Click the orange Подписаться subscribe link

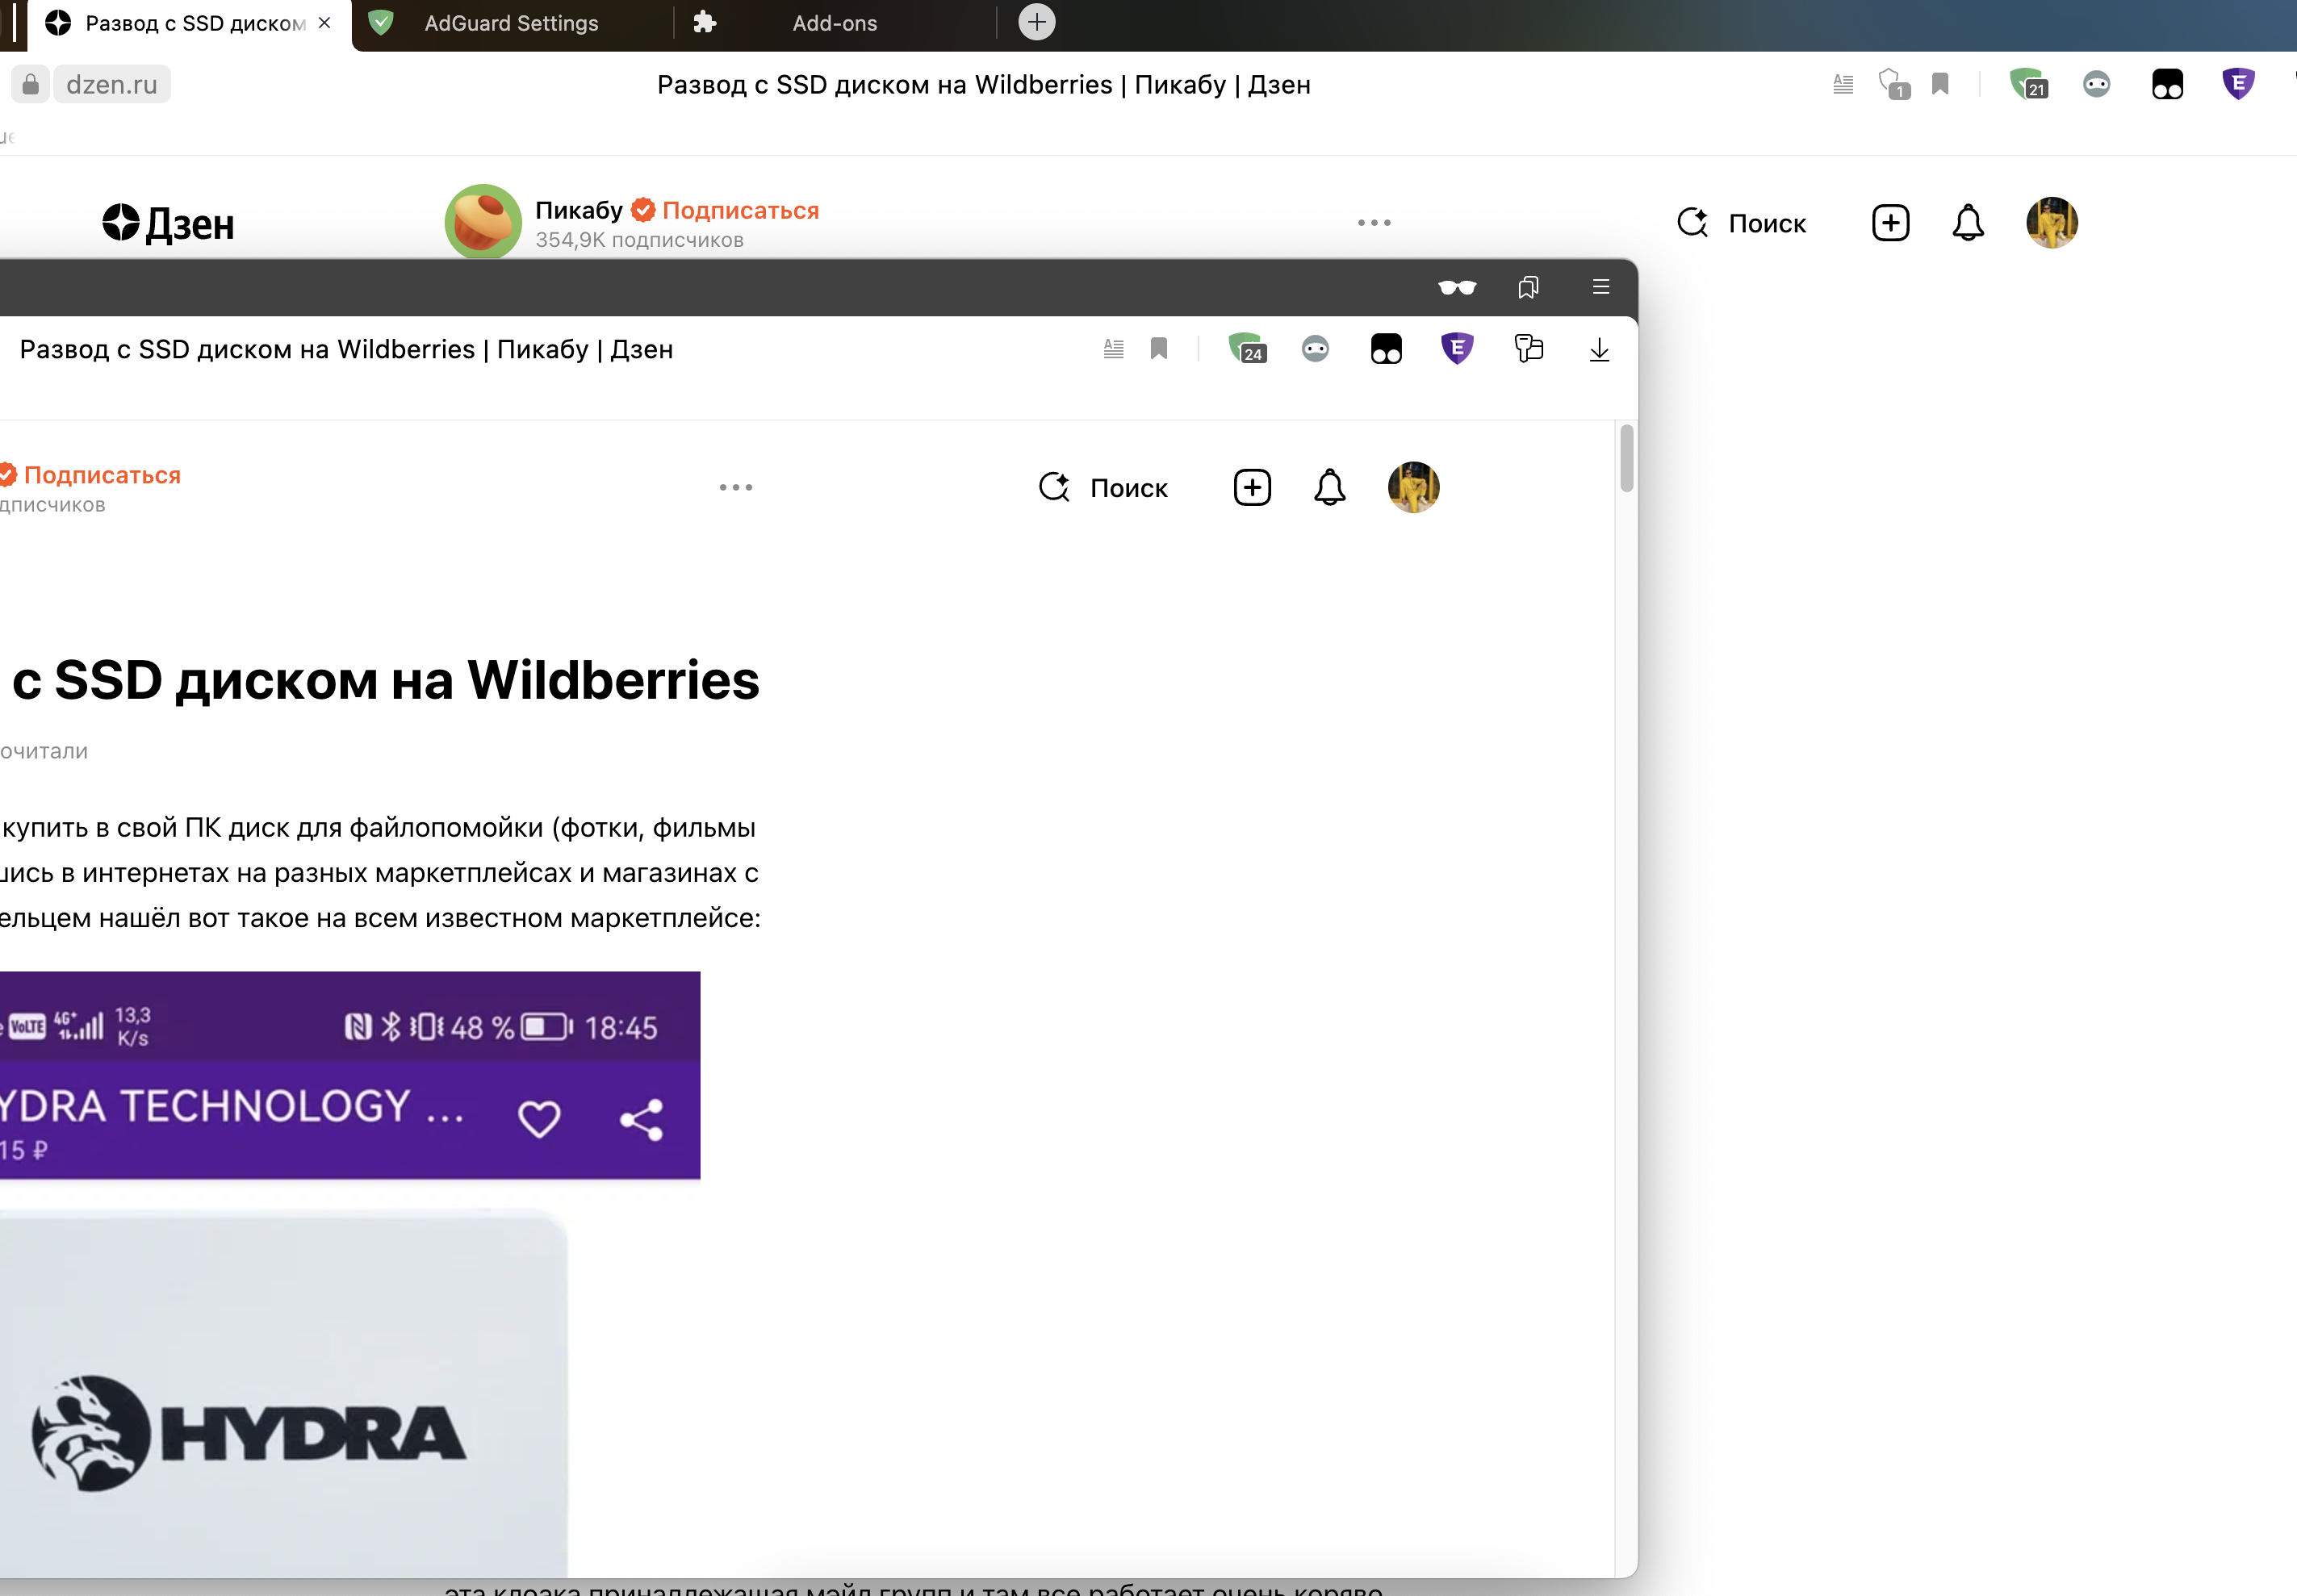pos(741,209)
